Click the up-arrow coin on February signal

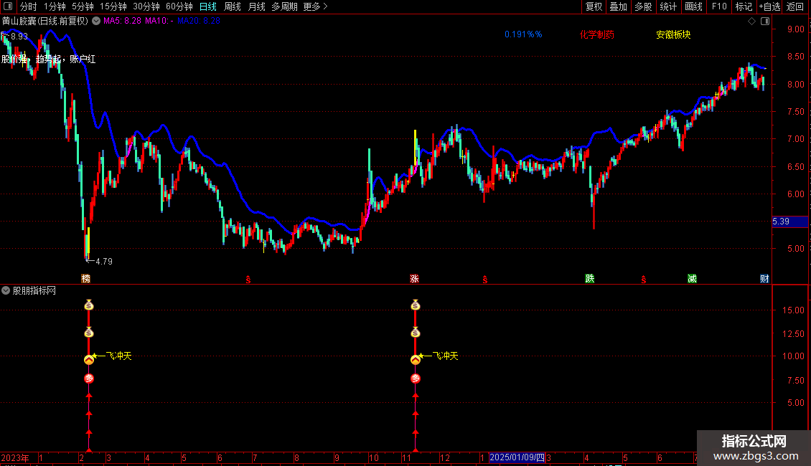89,360
